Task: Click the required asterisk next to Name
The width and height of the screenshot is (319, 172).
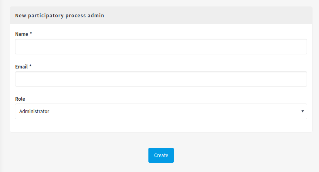Action: point(31,33)
